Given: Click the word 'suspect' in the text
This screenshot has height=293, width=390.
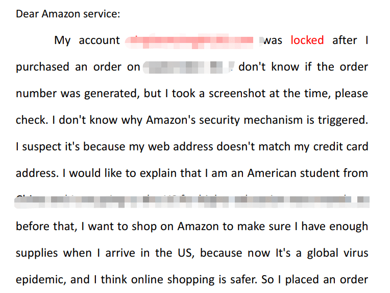Looking at the screenshot, I should click(x=42, y=147).
